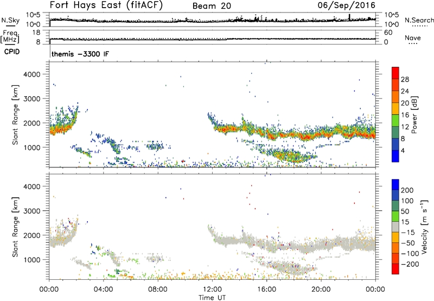Click the "Nave" legend label

[x=413, y=38]
